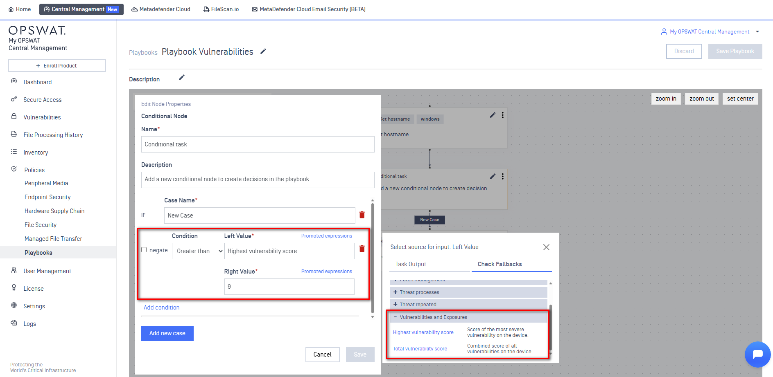Open Promoted expressions for Left Value

(326, 236)
